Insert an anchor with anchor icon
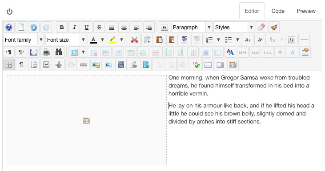The height and width of the screenshot is (171, 325). pos(59,64)
